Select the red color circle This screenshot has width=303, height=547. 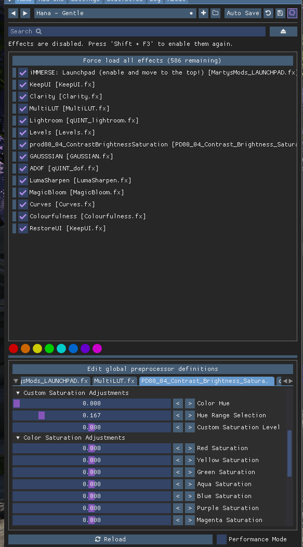(14, 349)
